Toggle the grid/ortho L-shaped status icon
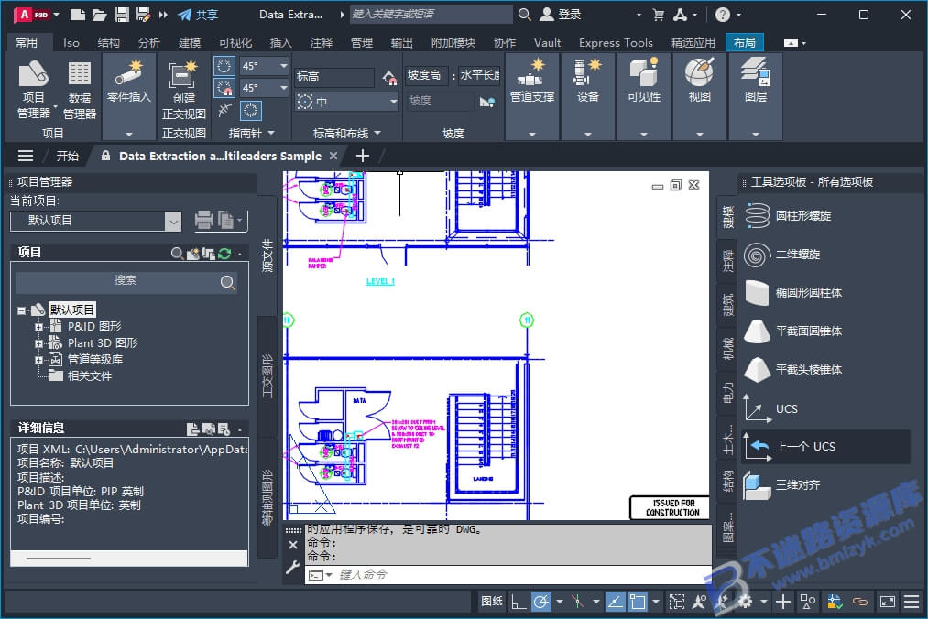928x619 pixels. pyautogui.click(x=519, y=602)
